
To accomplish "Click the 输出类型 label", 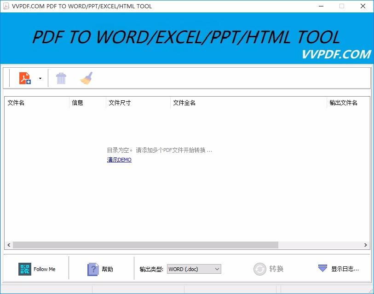I will tap(151, 269).
